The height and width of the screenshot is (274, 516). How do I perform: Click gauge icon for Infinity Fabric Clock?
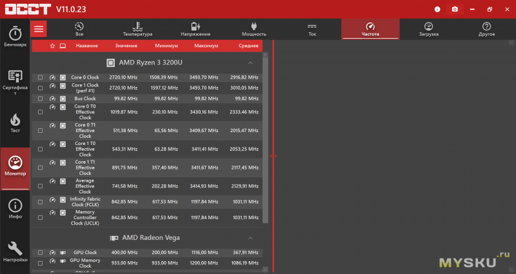pyautogui.click(x=52, y=200)
